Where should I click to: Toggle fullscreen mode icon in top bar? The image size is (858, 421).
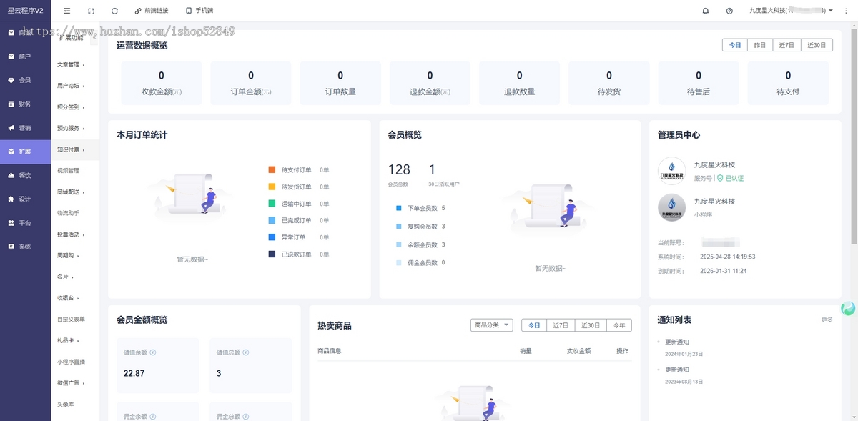click(91, 11)
